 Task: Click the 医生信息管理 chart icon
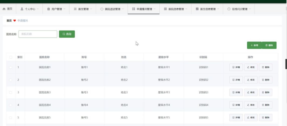pyautogui.click(x=197, y=9)
